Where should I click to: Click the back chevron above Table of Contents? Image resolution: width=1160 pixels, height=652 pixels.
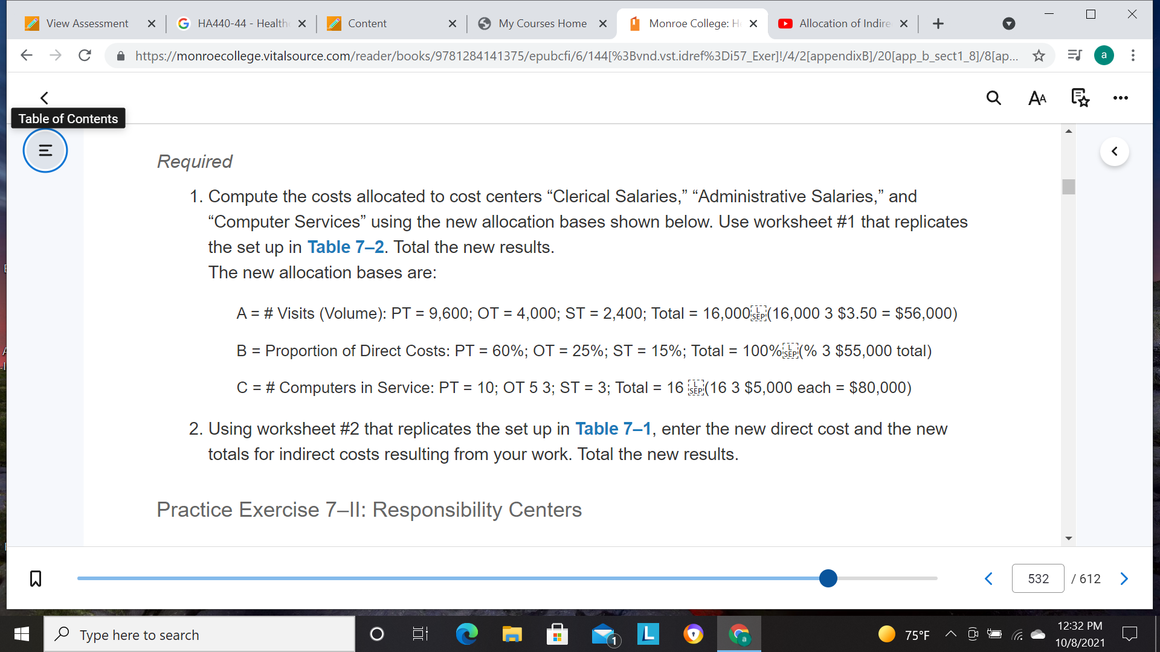(44, 98)
